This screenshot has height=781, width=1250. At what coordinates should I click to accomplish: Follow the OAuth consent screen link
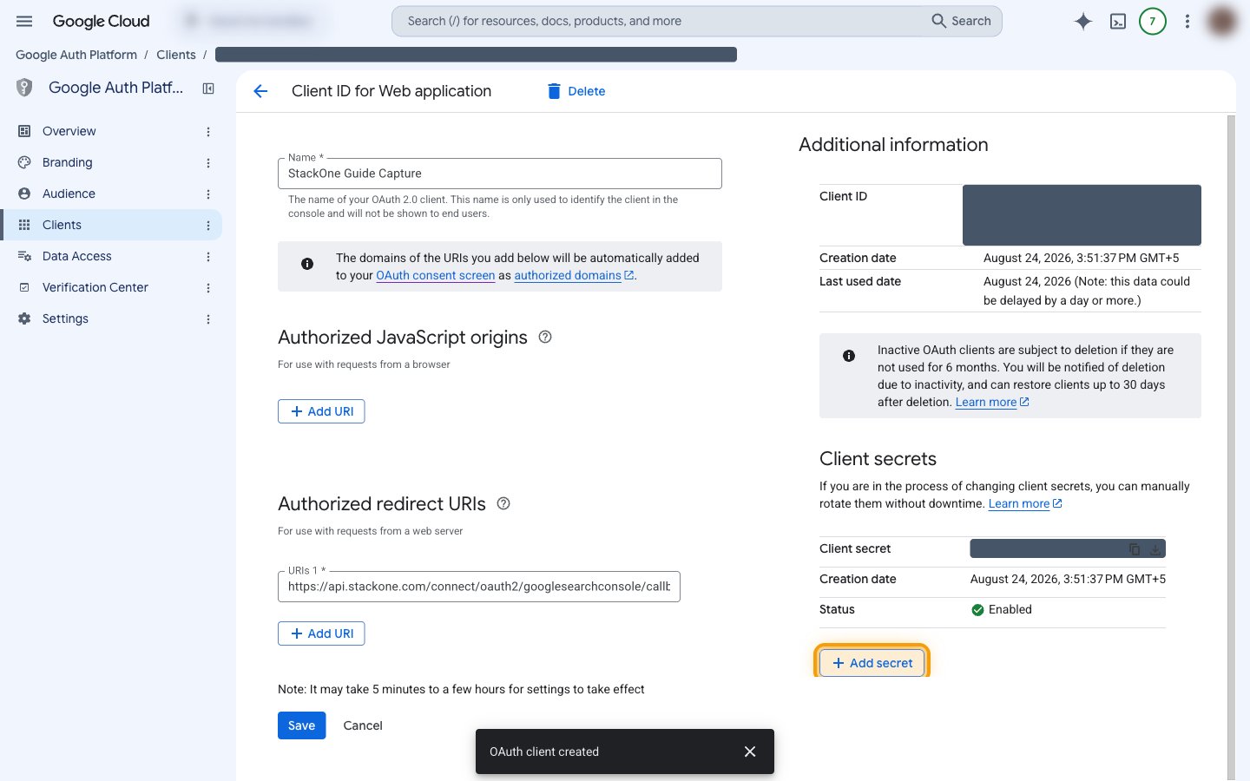coord(435,275)
